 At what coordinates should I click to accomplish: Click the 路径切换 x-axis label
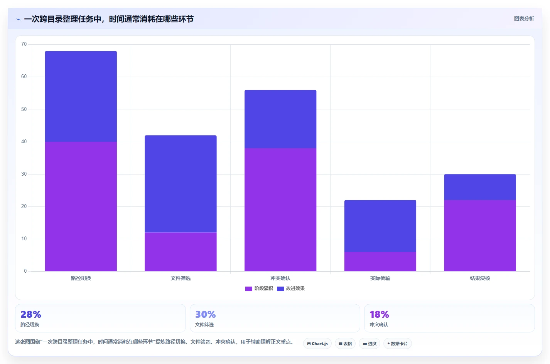coord(81,278)
